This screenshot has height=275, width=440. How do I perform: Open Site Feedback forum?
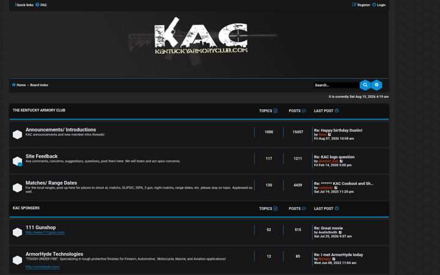(42, 156)
